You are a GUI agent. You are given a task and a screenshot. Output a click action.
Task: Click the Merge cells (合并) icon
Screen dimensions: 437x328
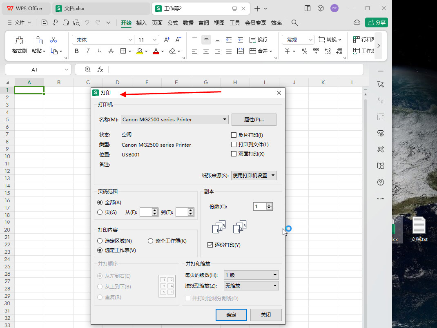tap(253, 51)
